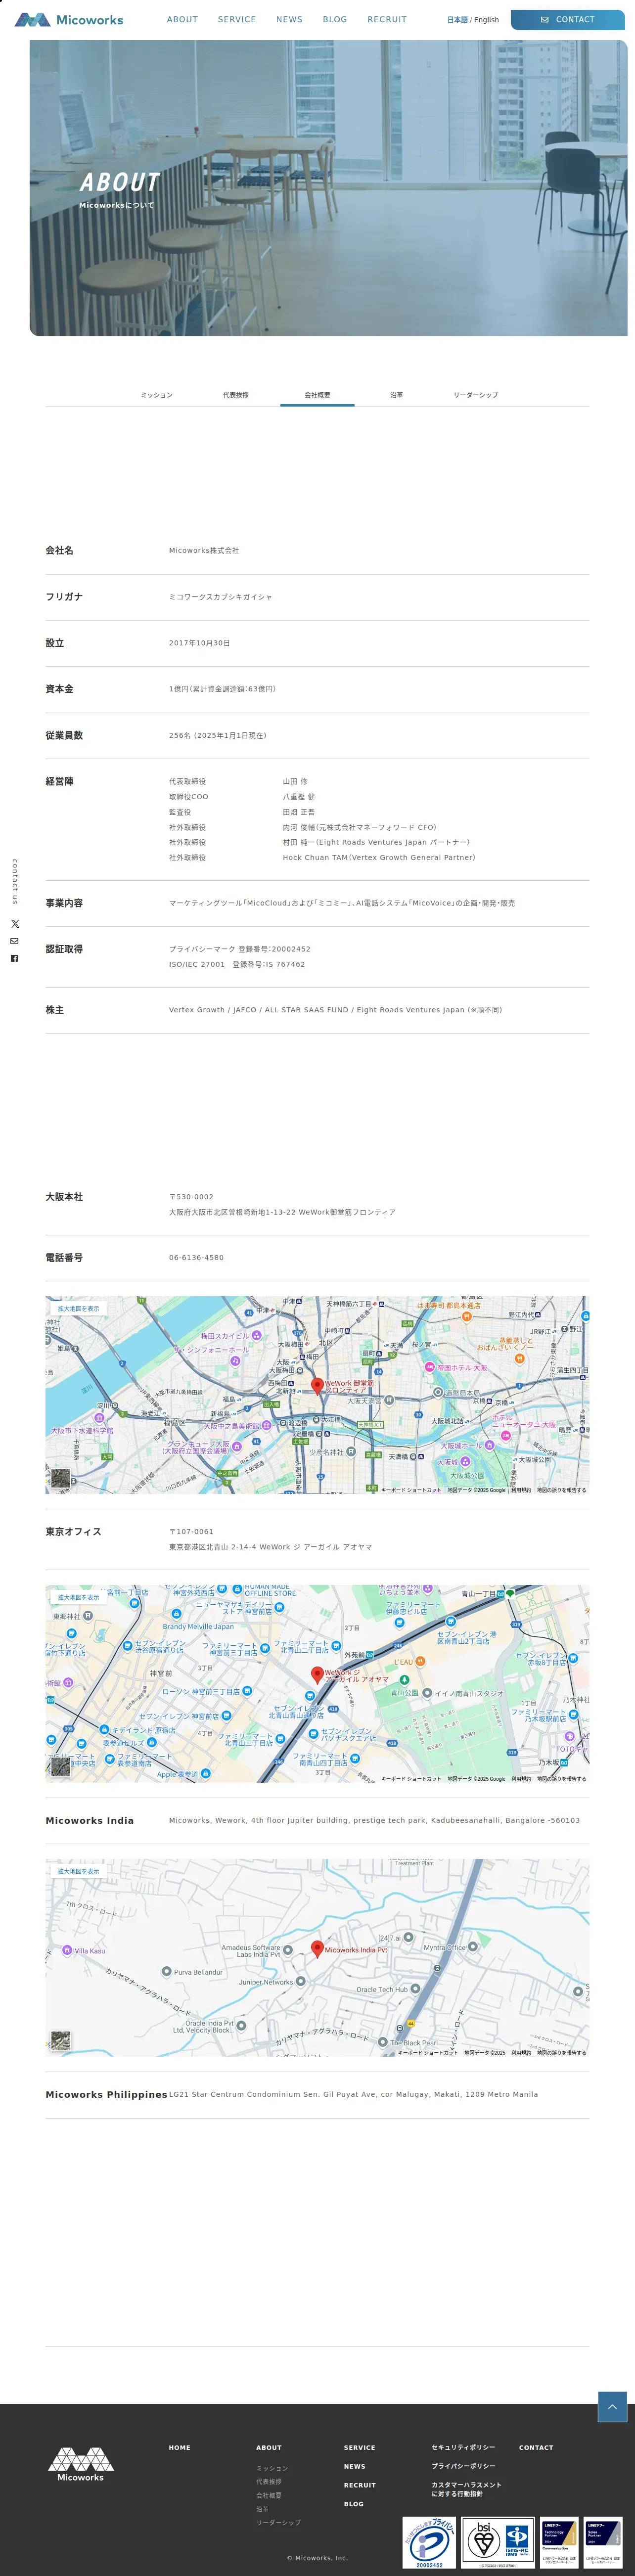The width and height of the screenshot is (635, 2576).
Task: Click the founding date 2017年10月30日
Action: pos(199,643)
